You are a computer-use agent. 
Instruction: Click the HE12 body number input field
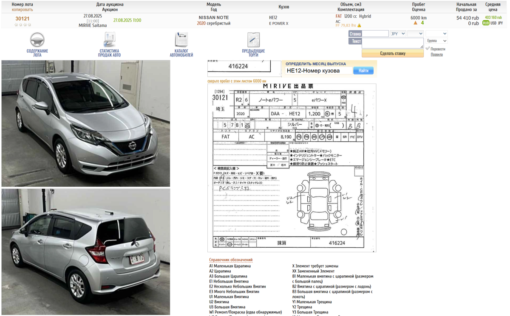[x=319, y=71]
